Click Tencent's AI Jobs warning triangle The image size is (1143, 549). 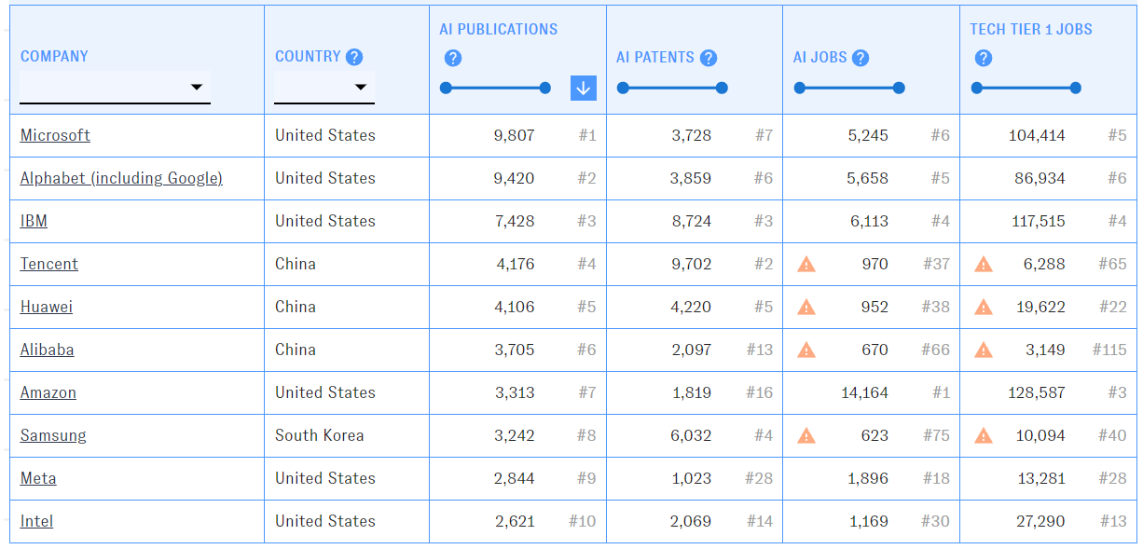pyautogui.click(x=806, y=265)
